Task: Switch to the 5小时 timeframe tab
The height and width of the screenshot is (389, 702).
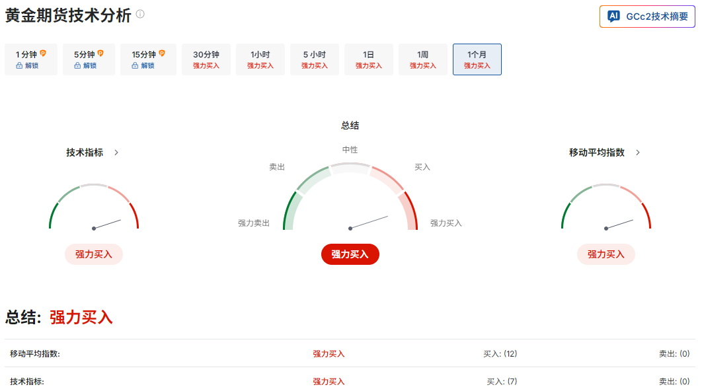Action: click(x=314, y=59)
